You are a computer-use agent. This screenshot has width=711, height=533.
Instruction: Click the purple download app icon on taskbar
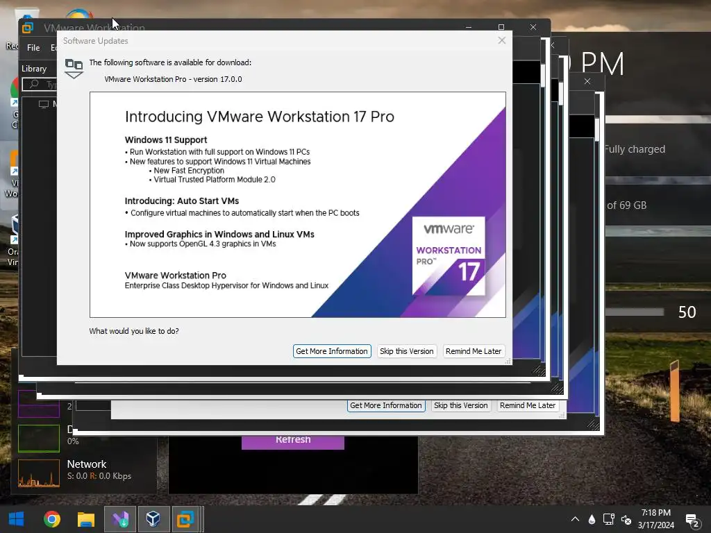[x=120, y=519]
